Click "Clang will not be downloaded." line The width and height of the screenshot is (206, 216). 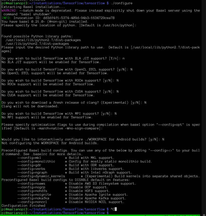pyautogui.click(x=30, y=106)
